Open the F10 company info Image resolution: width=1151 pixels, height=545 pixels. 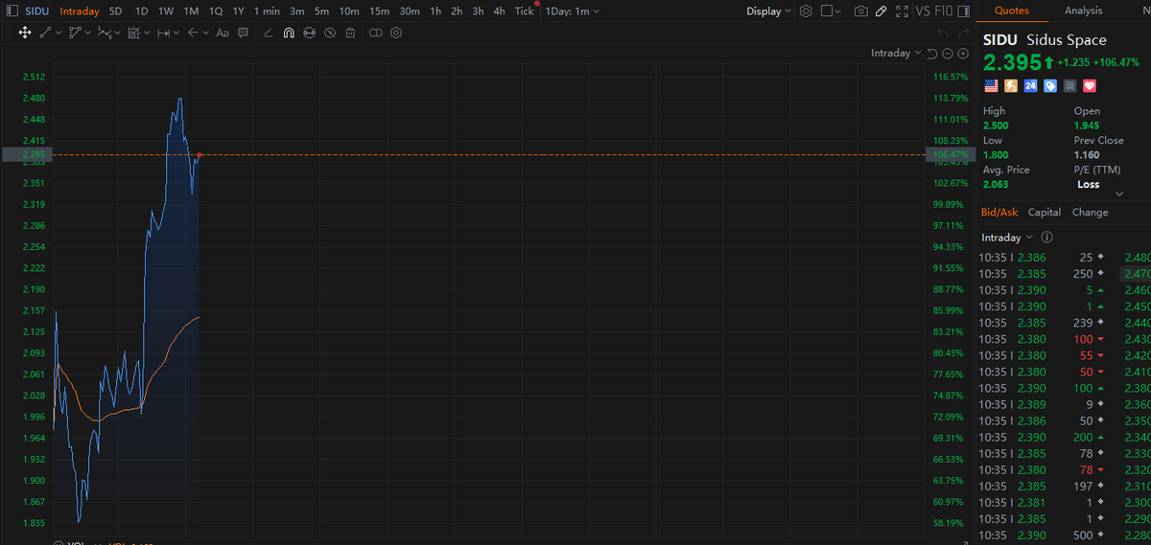[943, 11]
